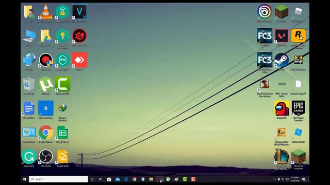Switch to uTorrent on the taskbar
Viewport: 330px width, 185px height.
pyautogui.click(x=168, y=179)
